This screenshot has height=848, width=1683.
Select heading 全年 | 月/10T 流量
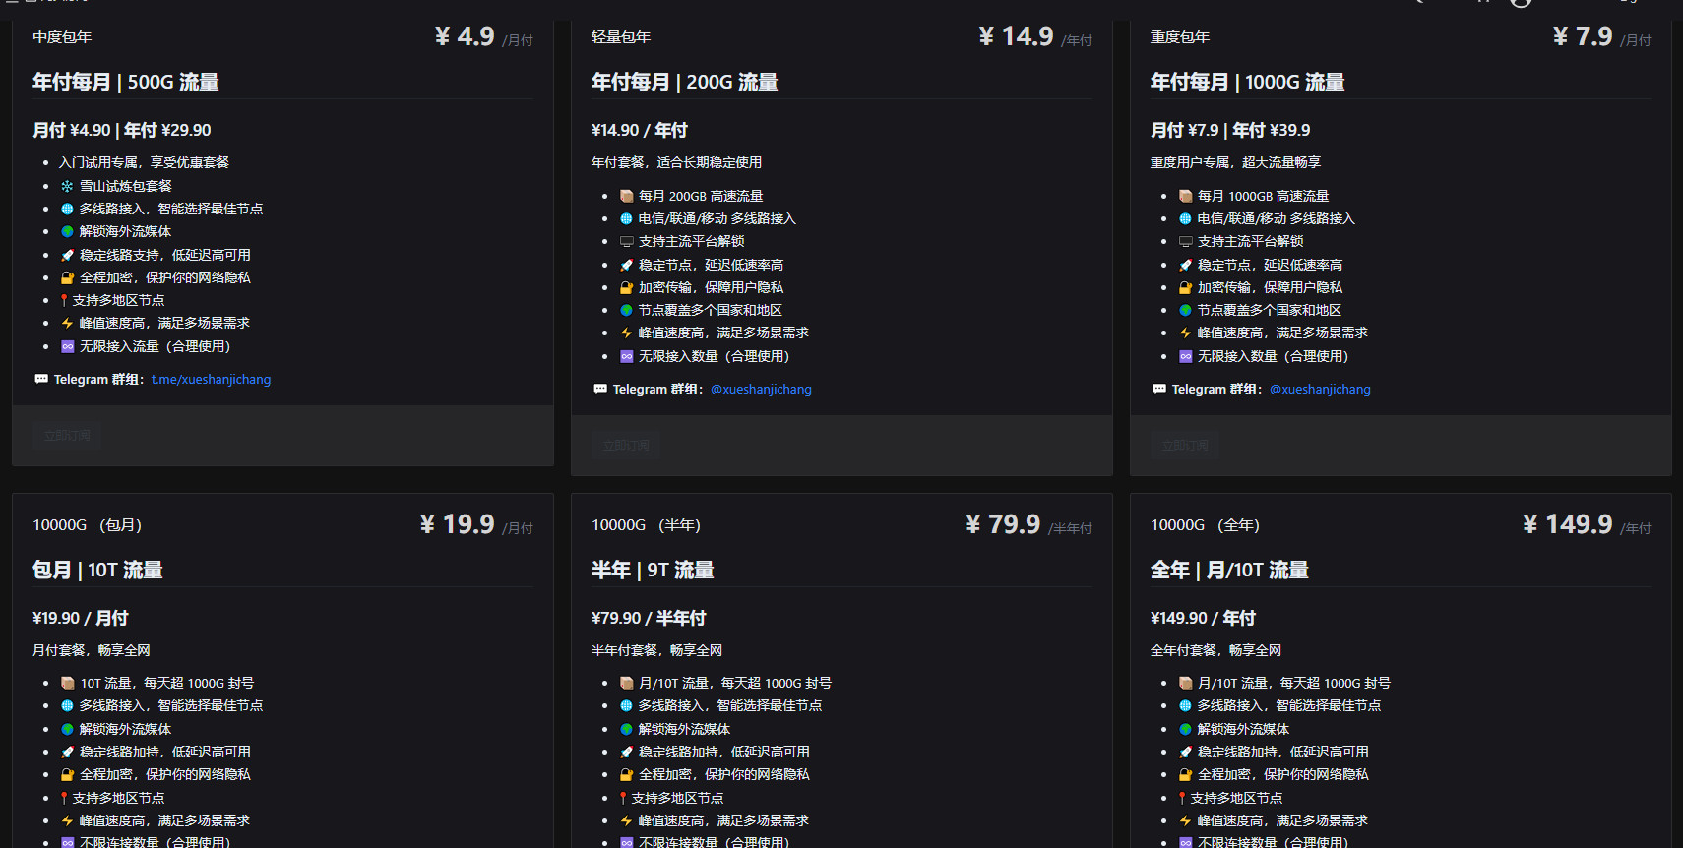[1229, 570]
